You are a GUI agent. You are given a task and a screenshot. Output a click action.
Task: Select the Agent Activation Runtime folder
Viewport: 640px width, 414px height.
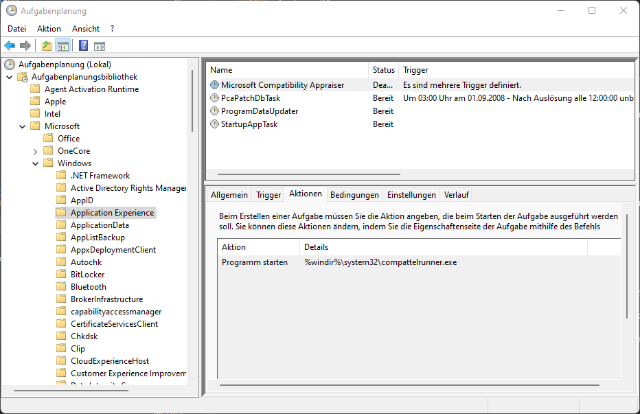[x=91, y=89]
